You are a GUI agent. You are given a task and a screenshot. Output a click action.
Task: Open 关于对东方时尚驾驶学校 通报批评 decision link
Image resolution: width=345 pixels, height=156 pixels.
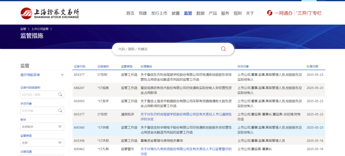pos(186,117)
